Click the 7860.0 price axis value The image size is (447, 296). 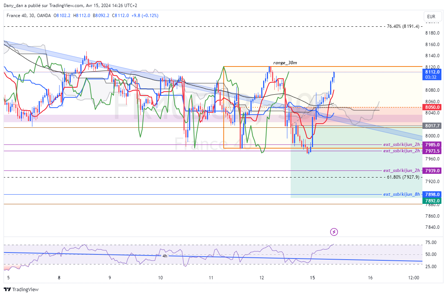(x=432, y=216)
